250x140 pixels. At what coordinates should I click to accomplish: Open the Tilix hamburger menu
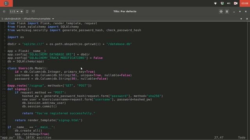[227, 11]
